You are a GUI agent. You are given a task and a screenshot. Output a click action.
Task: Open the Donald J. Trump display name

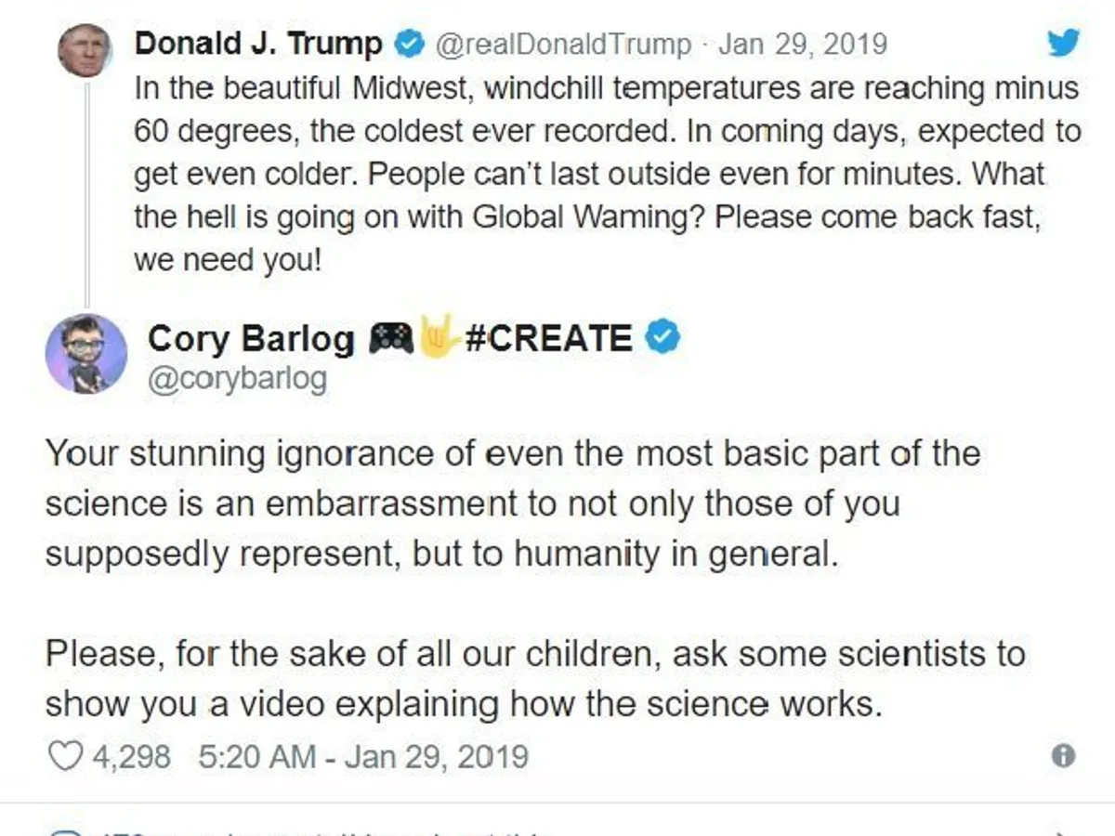pyautogui.click(x=258, y=44)
